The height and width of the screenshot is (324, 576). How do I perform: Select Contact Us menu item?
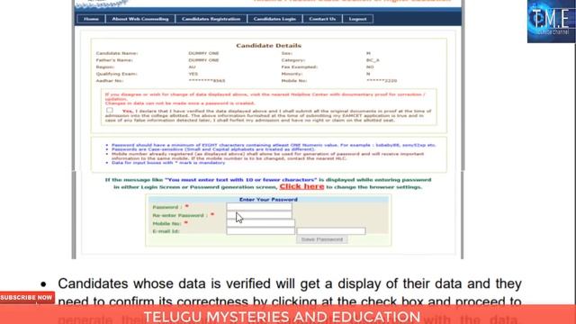(322, 19)
